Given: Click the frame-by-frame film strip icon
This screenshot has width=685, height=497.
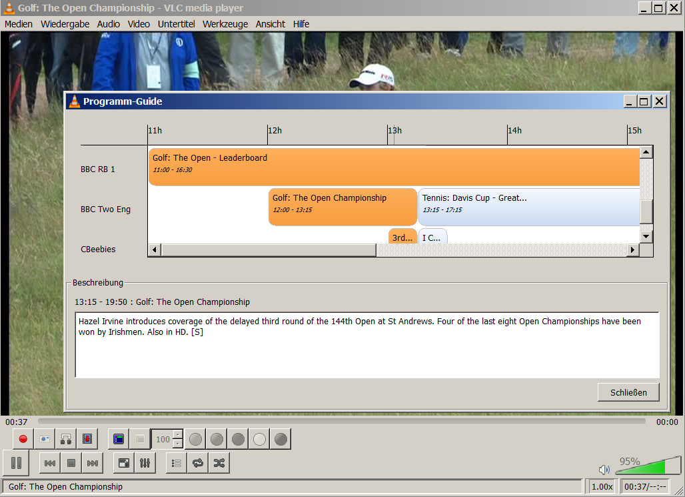Looking at the screenshot, I should pos(87,439).
